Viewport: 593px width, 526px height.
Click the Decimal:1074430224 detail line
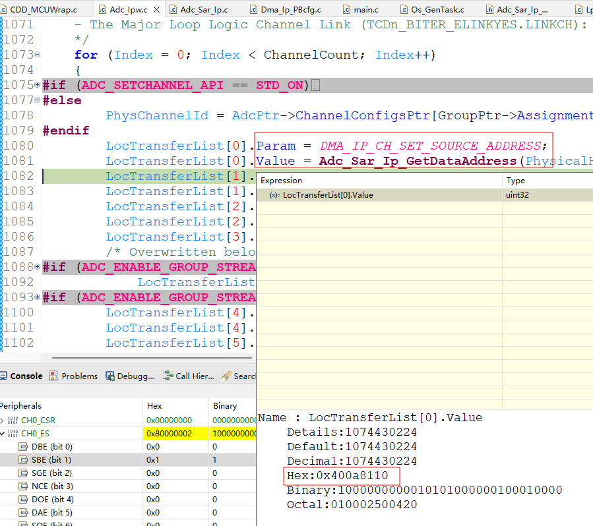tap(352, 461)
